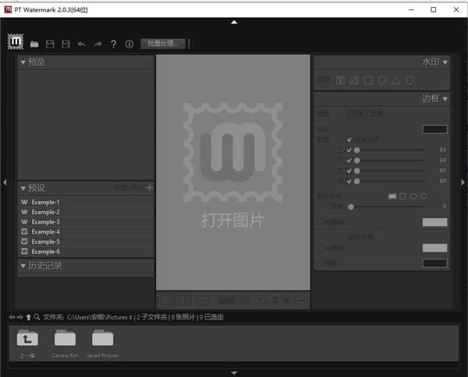Add a circle shape watermark

click(x=381, y=80)
